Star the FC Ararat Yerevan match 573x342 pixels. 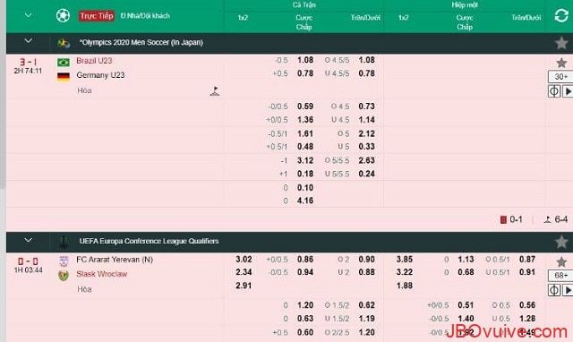pyautogui.click(x=561, y=261)
